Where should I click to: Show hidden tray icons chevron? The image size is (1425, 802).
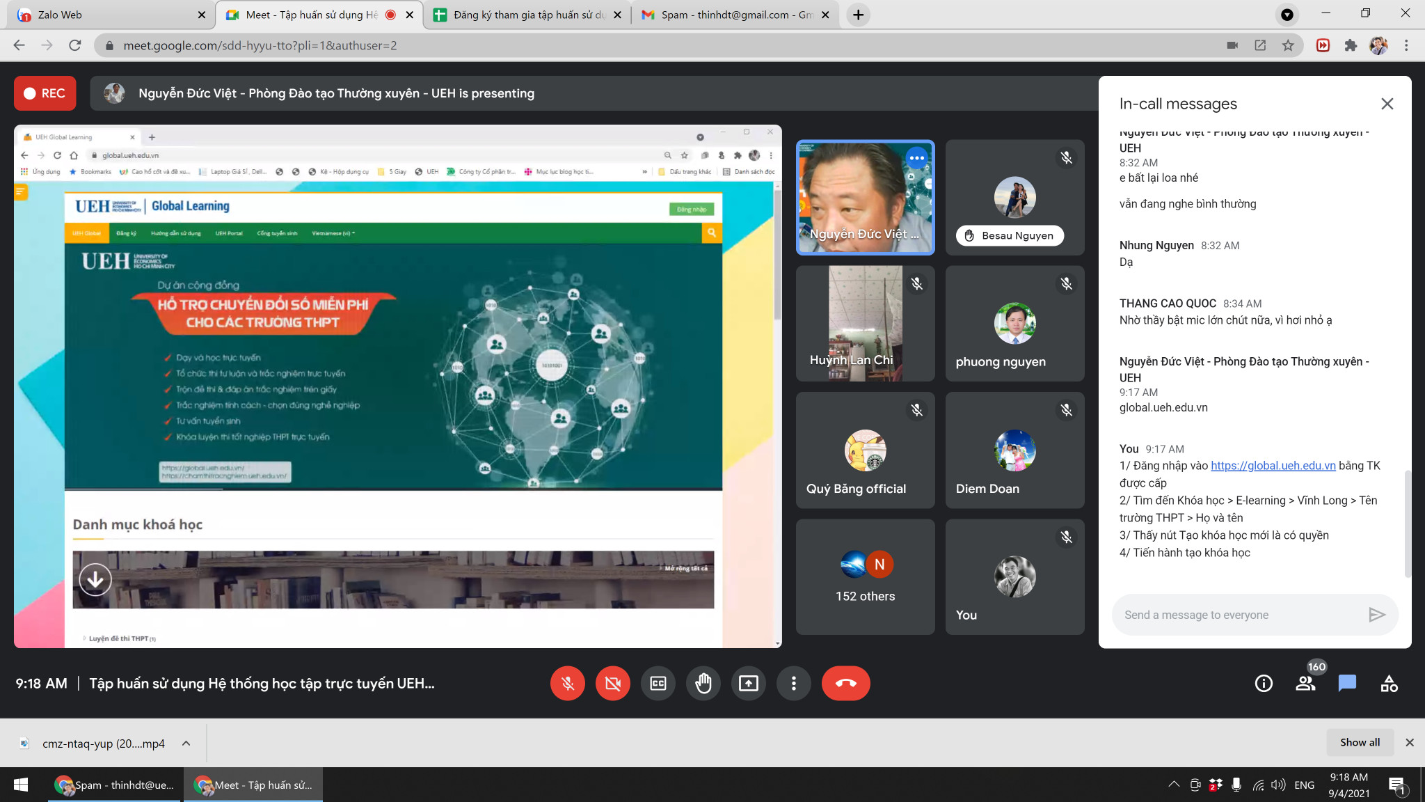coord(1174,785)
